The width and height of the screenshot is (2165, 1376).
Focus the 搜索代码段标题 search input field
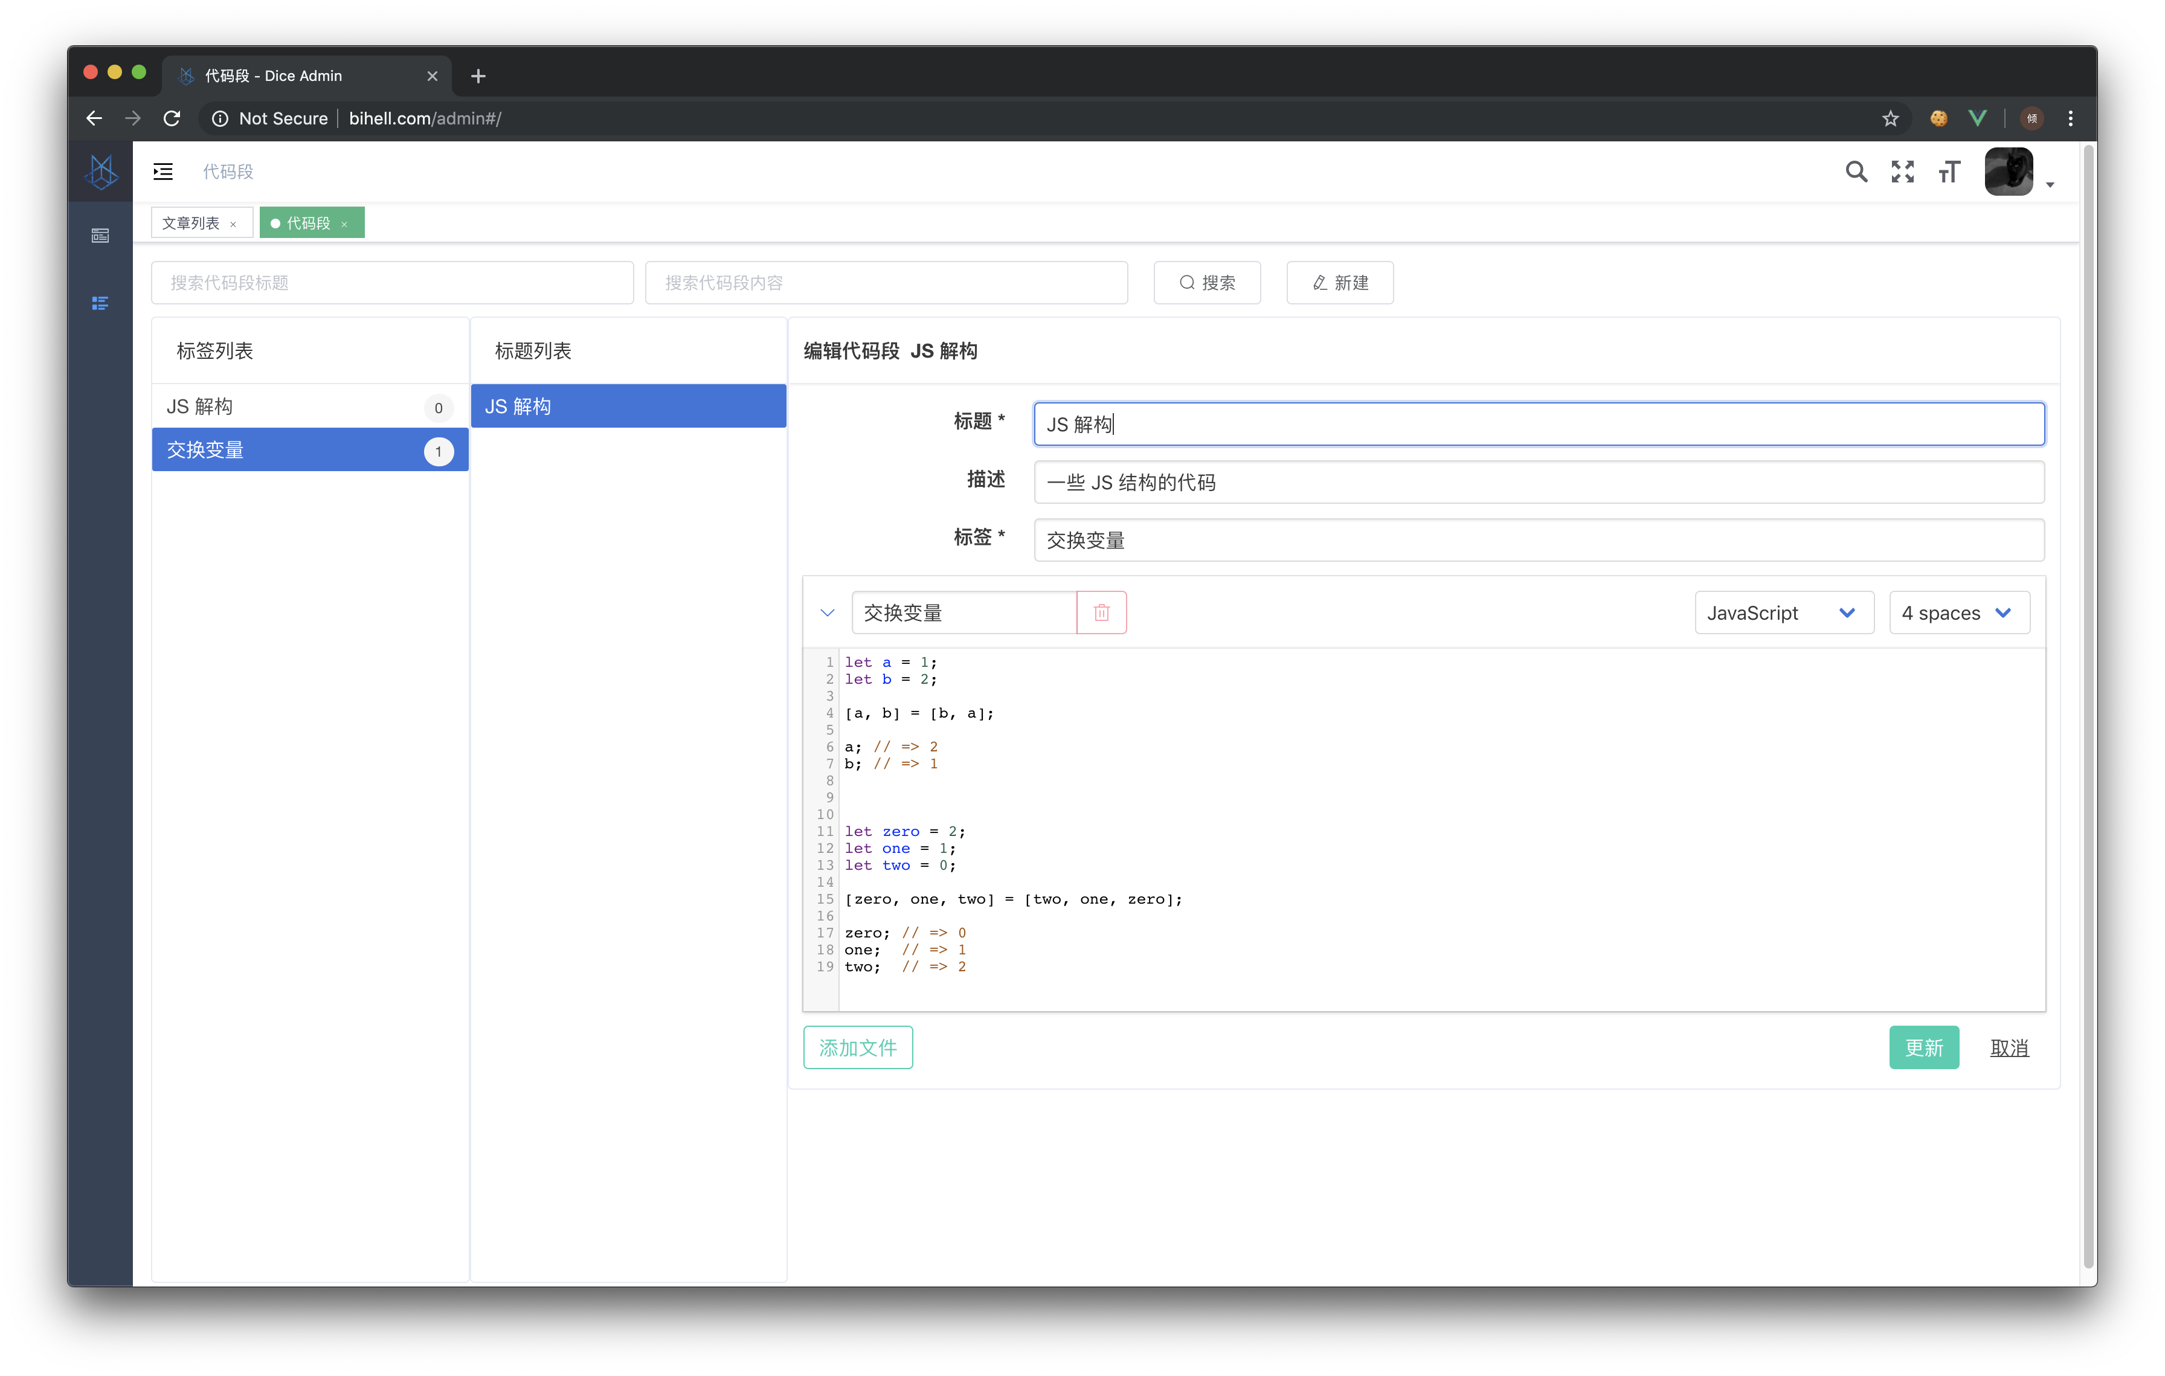click(392, 283)
